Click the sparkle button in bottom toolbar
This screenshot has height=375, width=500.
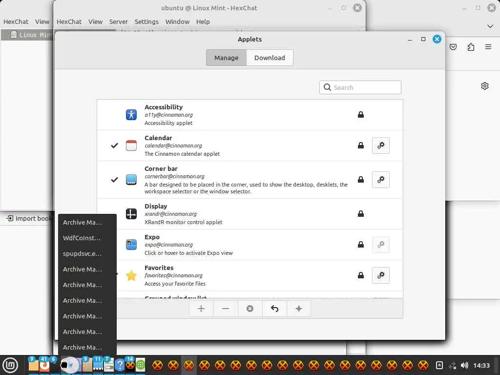pos(299,309)
